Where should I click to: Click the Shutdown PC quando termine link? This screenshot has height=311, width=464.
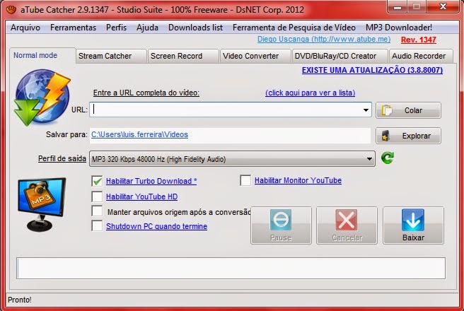(x=156, y=226)
